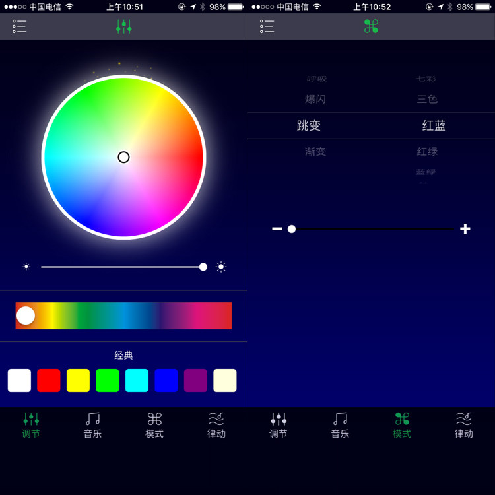
Task: Pick the white classic color swatch
Action: coord(19,380)
